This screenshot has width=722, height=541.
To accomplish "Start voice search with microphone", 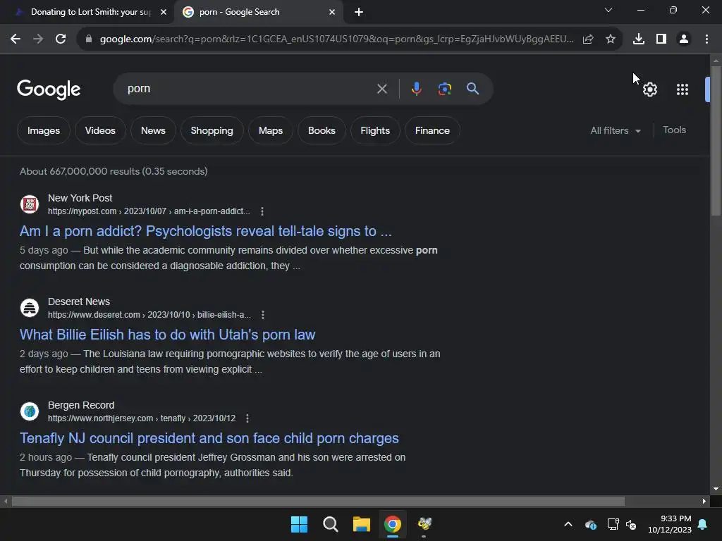I will (416, 88).
